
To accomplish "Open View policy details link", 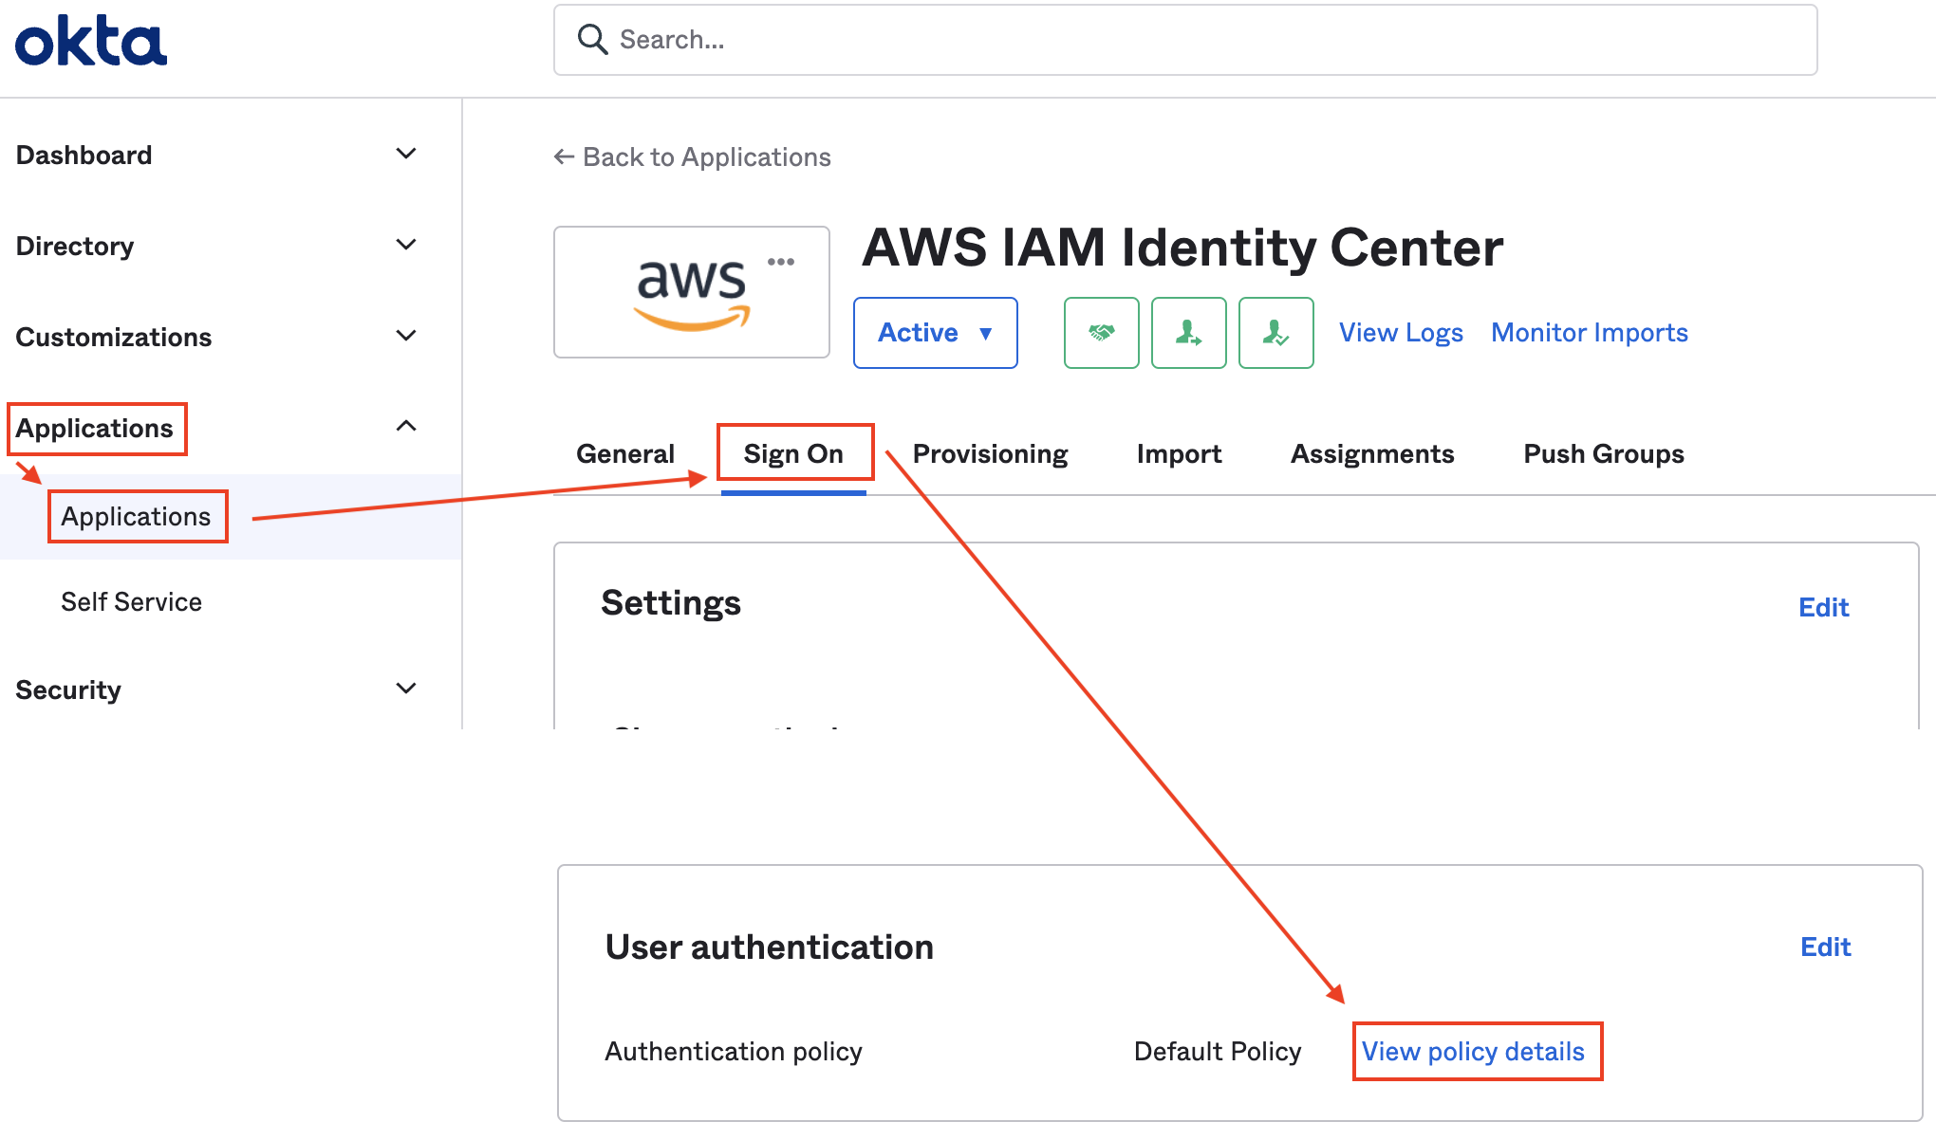I will click(x=1473, y=1051).
